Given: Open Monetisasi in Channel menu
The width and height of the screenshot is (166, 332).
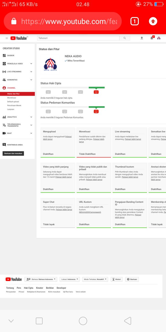Looking at the screenshot, I should [12, 98].
